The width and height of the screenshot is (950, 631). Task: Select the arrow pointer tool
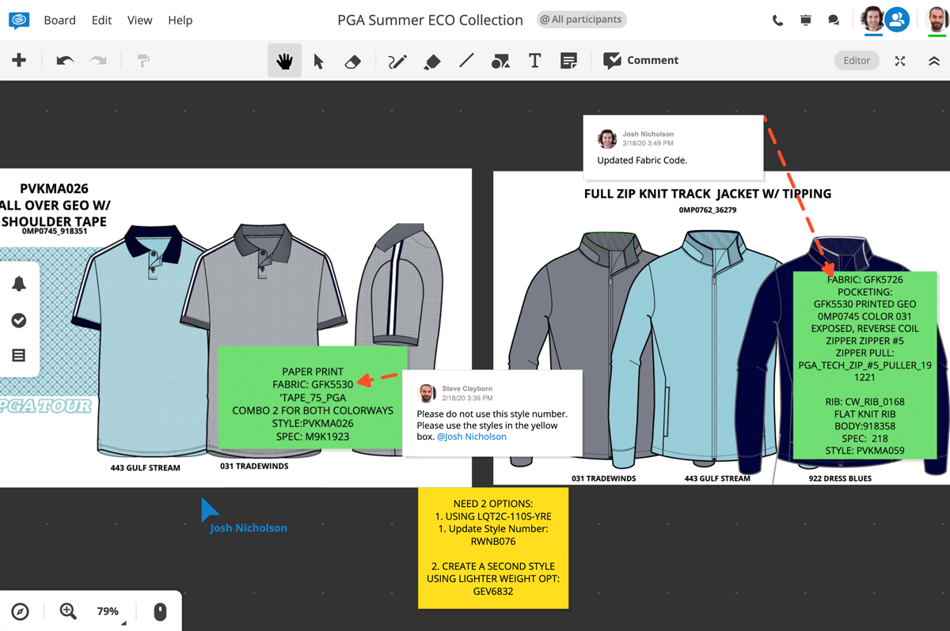click(x=318, y=61)
